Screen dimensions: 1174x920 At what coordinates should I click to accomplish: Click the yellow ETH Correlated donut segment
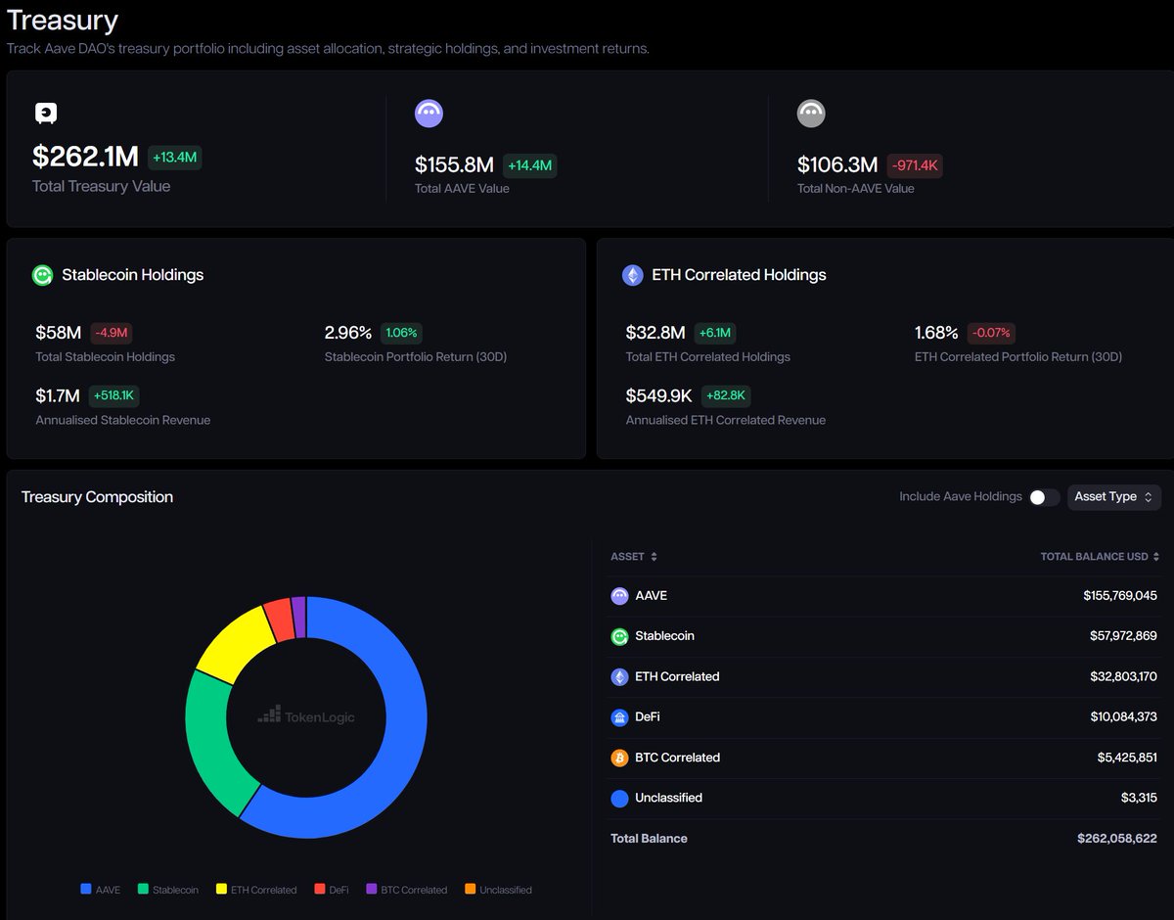pos(236,643)
